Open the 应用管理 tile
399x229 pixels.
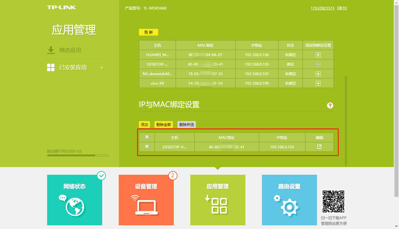click(218, 200)
